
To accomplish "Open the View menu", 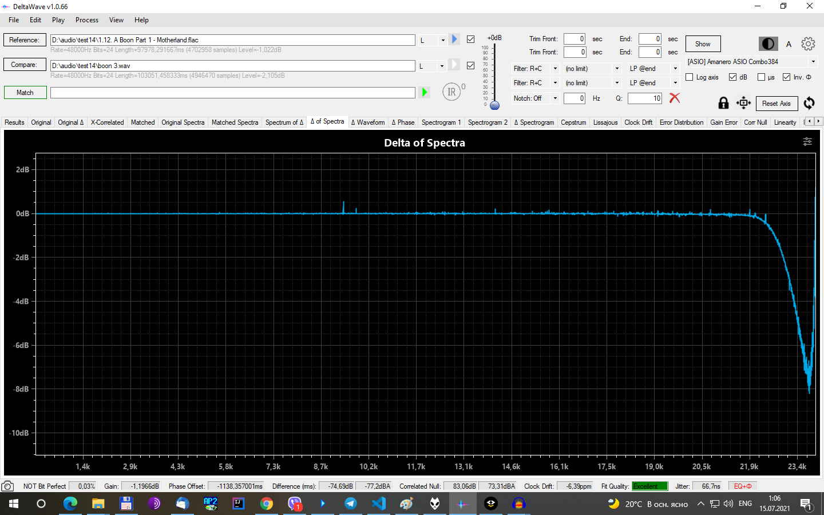I will coord(116,19).
